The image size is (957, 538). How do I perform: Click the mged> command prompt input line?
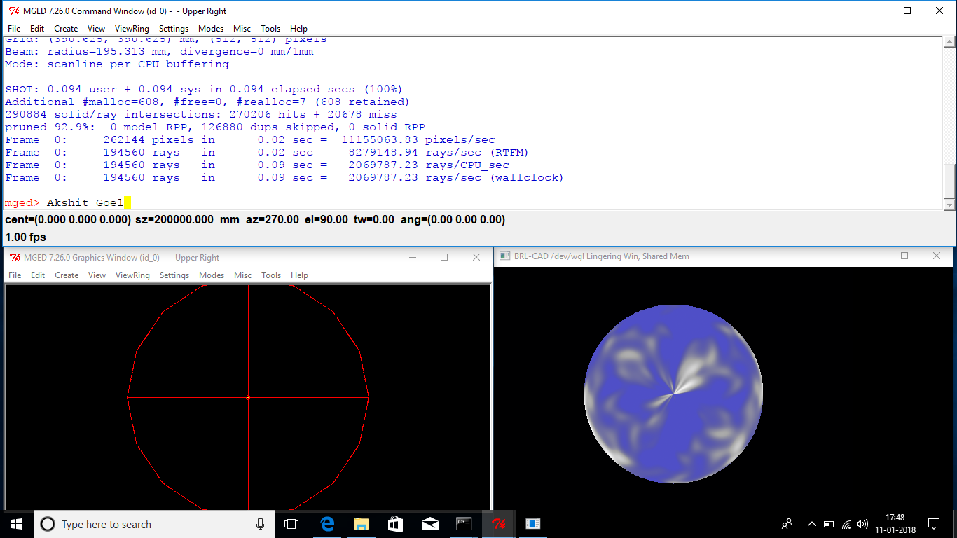474,202
